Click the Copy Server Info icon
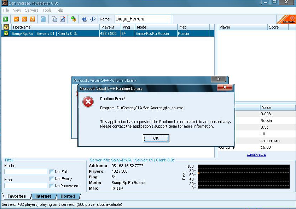 pos(54,19)
